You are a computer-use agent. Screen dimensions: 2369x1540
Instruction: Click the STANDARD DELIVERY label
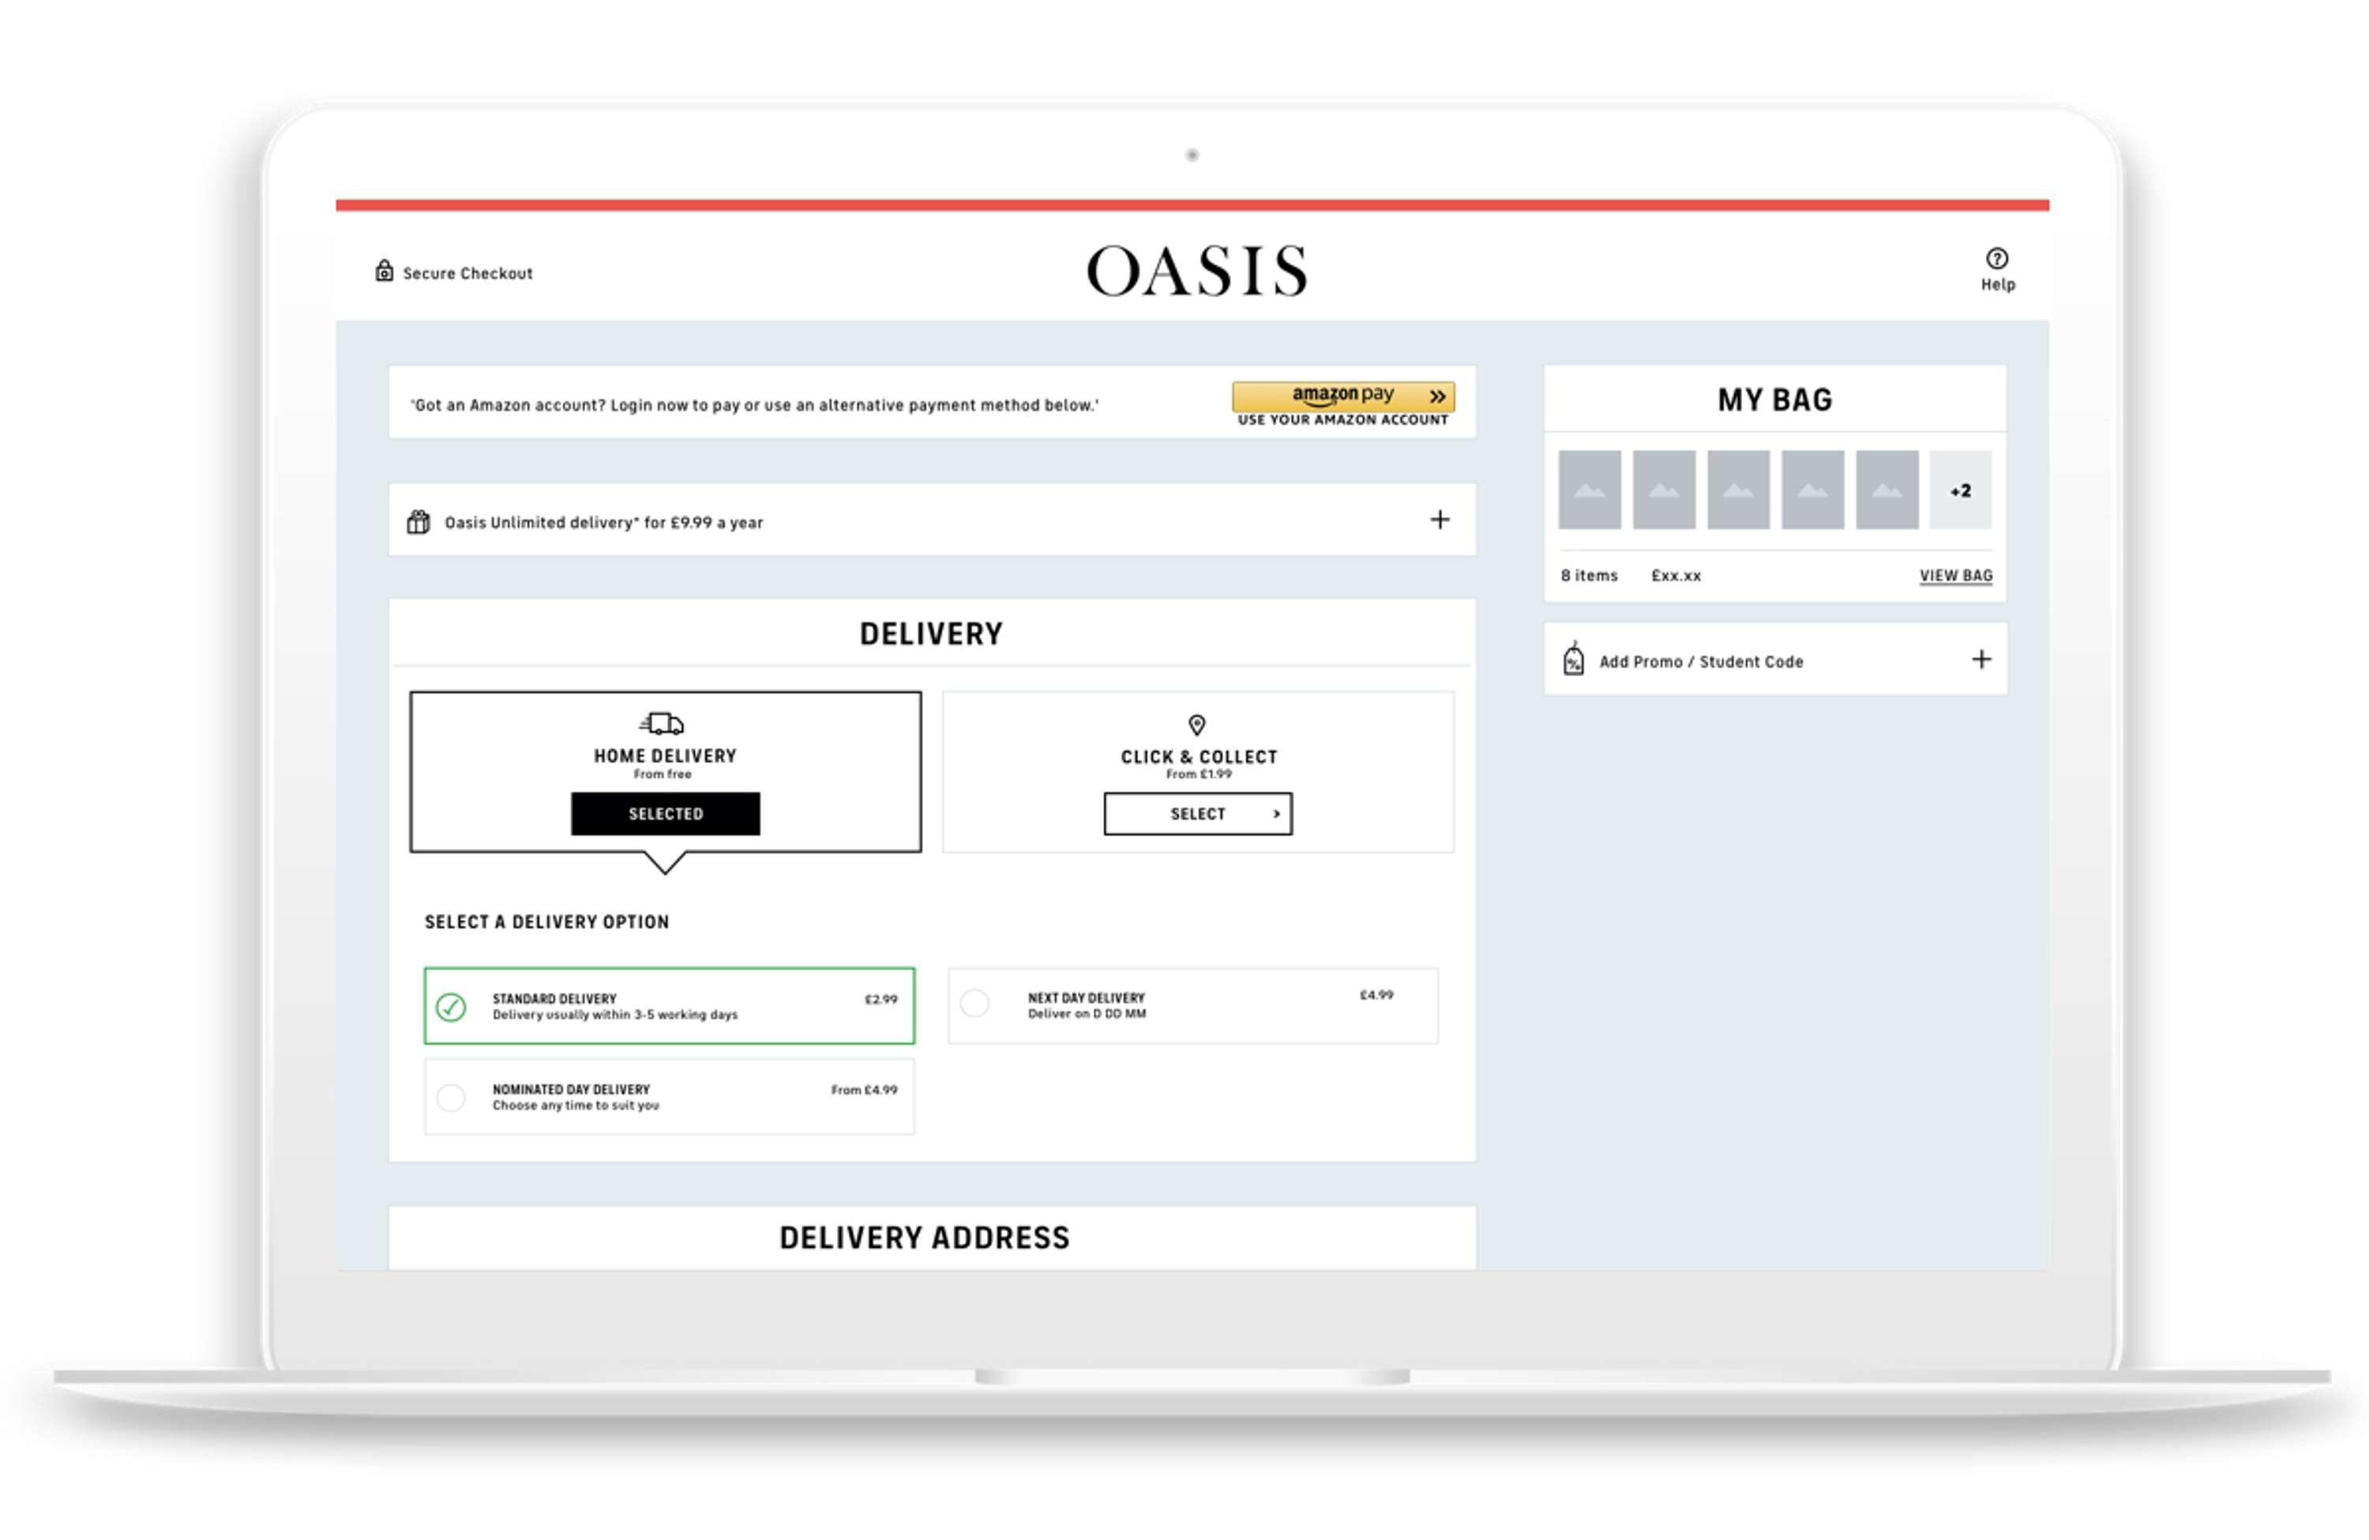[554, 998]
